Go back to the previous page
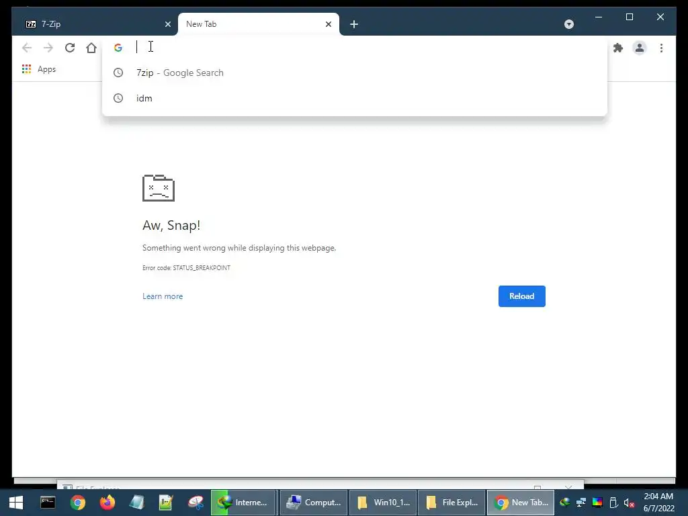The height and width of the screenshot is (516, 688). 27,48
